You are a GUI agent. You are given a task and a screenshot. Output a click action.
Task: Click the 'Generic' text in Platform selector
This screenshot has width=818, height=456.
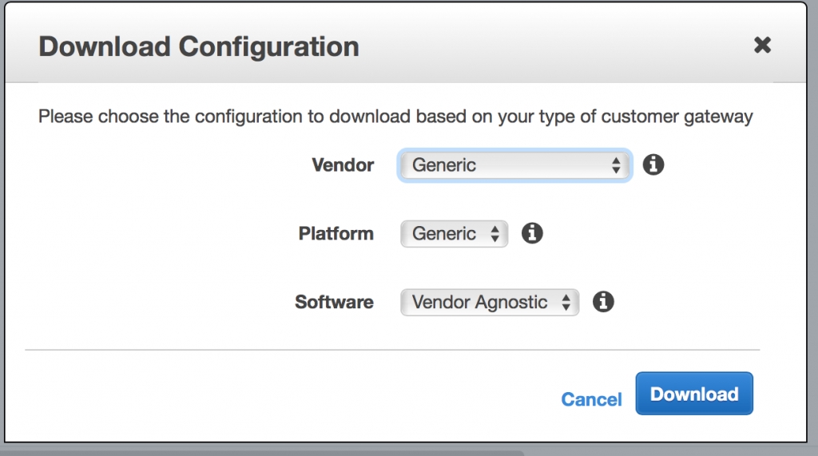444,234
